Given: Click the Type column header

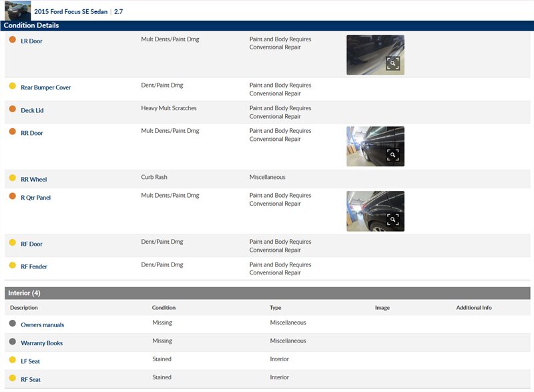Looking at the screenshot, I should 276,308.
